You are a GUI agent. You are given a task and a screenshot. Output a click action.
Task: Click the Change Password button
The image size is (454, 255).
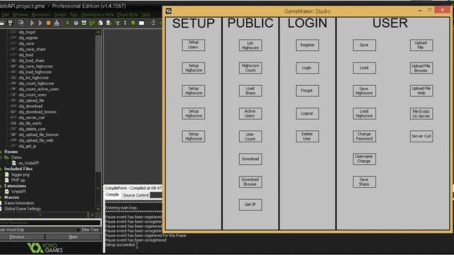(x=364, y=136)
